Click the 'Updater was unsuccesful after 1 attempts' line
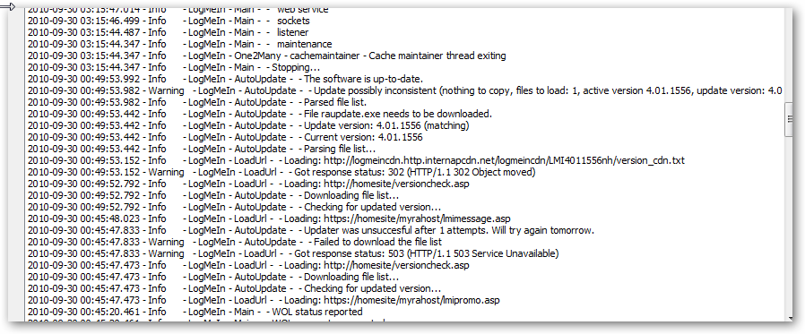Viewport: 805px width, 334px height. 310,230
